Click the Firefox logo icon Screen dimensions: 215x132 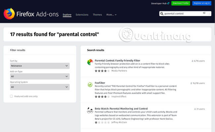coord(9,14)
